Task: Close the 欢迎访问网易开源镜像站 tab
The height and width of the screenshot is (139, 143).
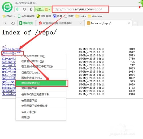Action: pyautogui.click(x=81, y=23)
